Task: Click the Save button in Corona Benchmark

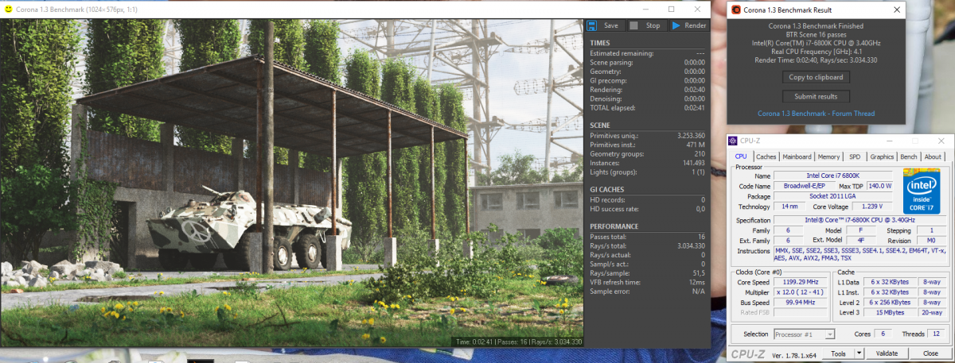Action: click(x=604, y=25)
